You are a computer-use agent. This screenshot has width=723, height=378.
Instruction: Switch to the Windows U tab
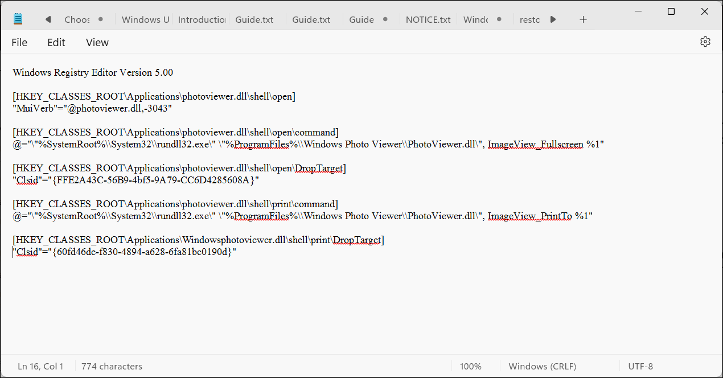click(146, 19)
